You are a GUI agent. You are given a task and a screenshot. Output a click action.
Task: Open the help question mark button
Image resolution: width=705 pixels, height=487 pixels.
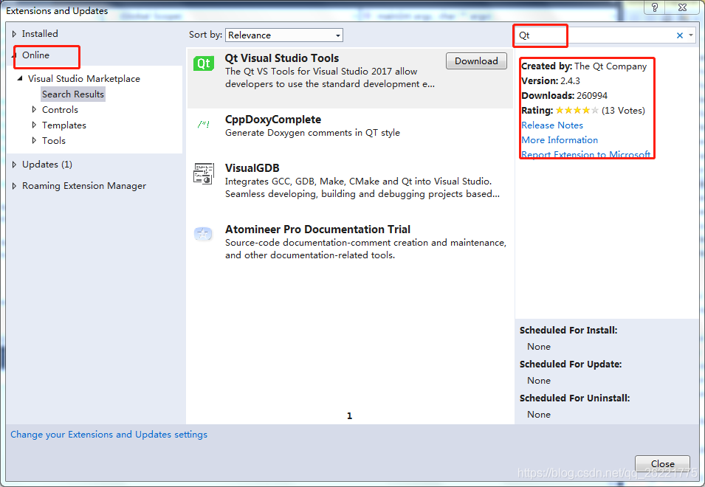[655, 7]
